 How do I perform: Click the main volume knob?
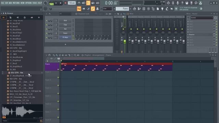[46, 3]
